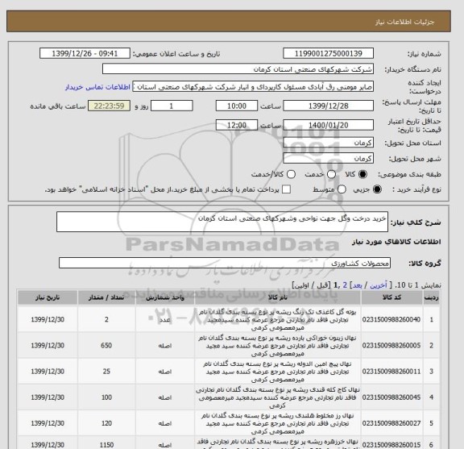Go to the بعد page link
Image resolution: width=464 pixels, height=449 pixels.
tap(357, 285)
